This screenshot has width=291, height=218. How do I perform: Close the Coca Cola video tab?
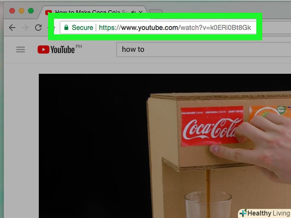click(140, 12)
